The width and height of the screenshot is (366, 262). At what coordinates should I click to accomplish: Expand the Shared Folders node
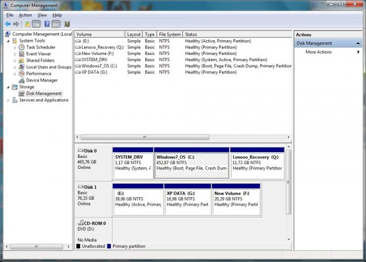point(15,61)
